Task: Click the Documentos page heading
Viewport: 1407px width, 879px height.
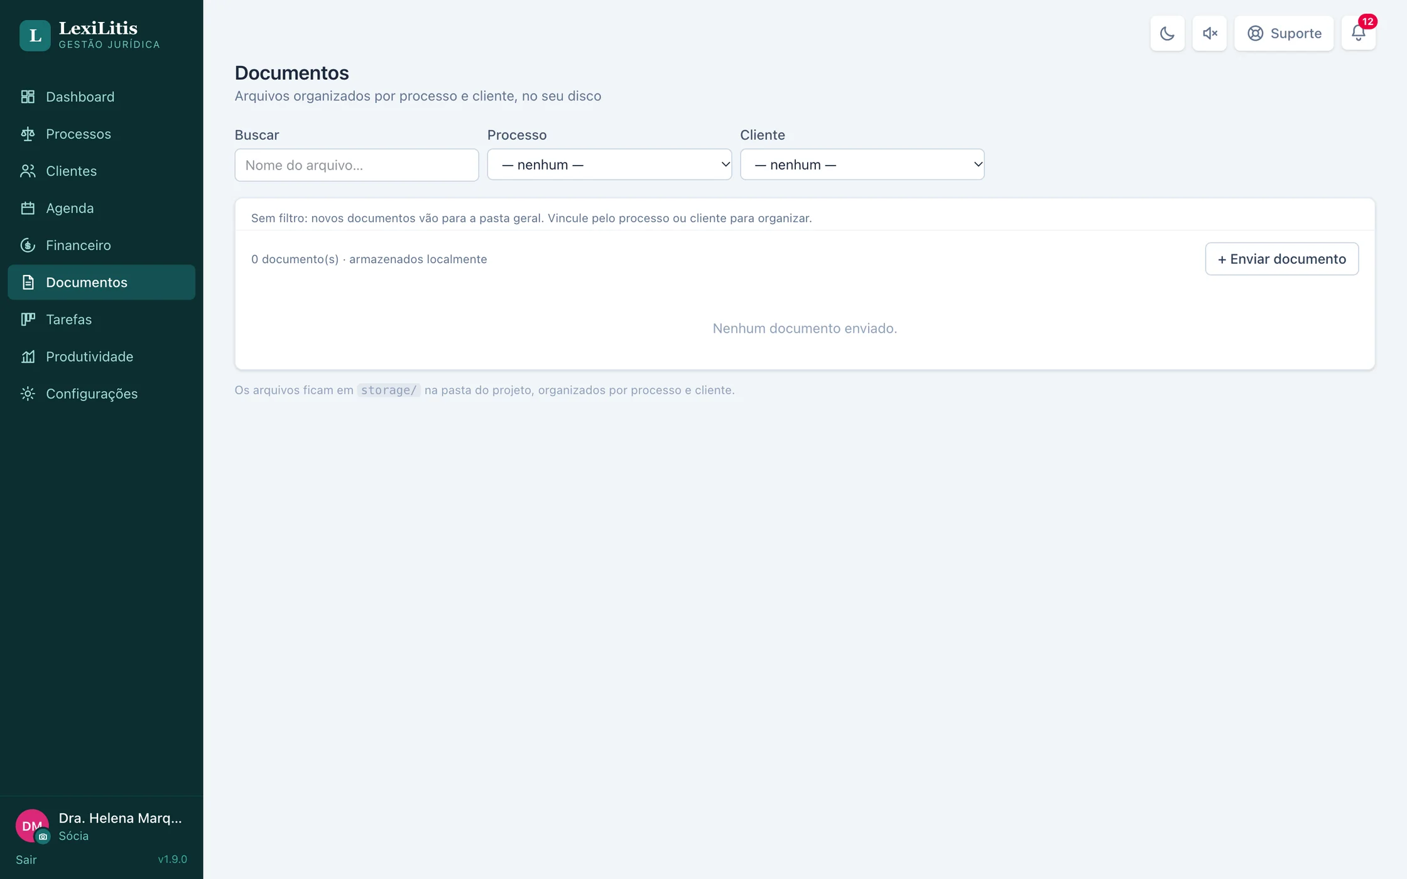Action: click(x=291, y=73)
